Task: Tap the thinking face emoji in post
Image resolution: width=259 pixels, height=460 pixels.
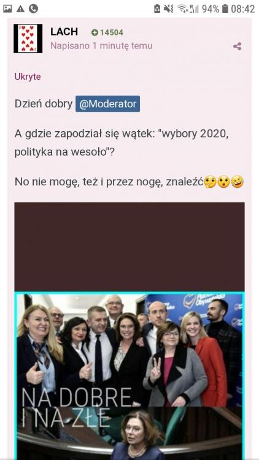Action: click(211, 182)
